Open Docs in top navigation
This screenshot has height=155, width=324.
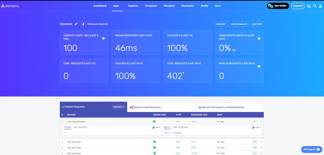click(x=218, y=6)
